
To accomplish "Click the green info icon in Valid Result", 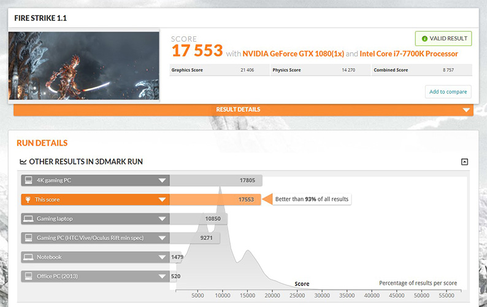I will [x=424, y=39].
